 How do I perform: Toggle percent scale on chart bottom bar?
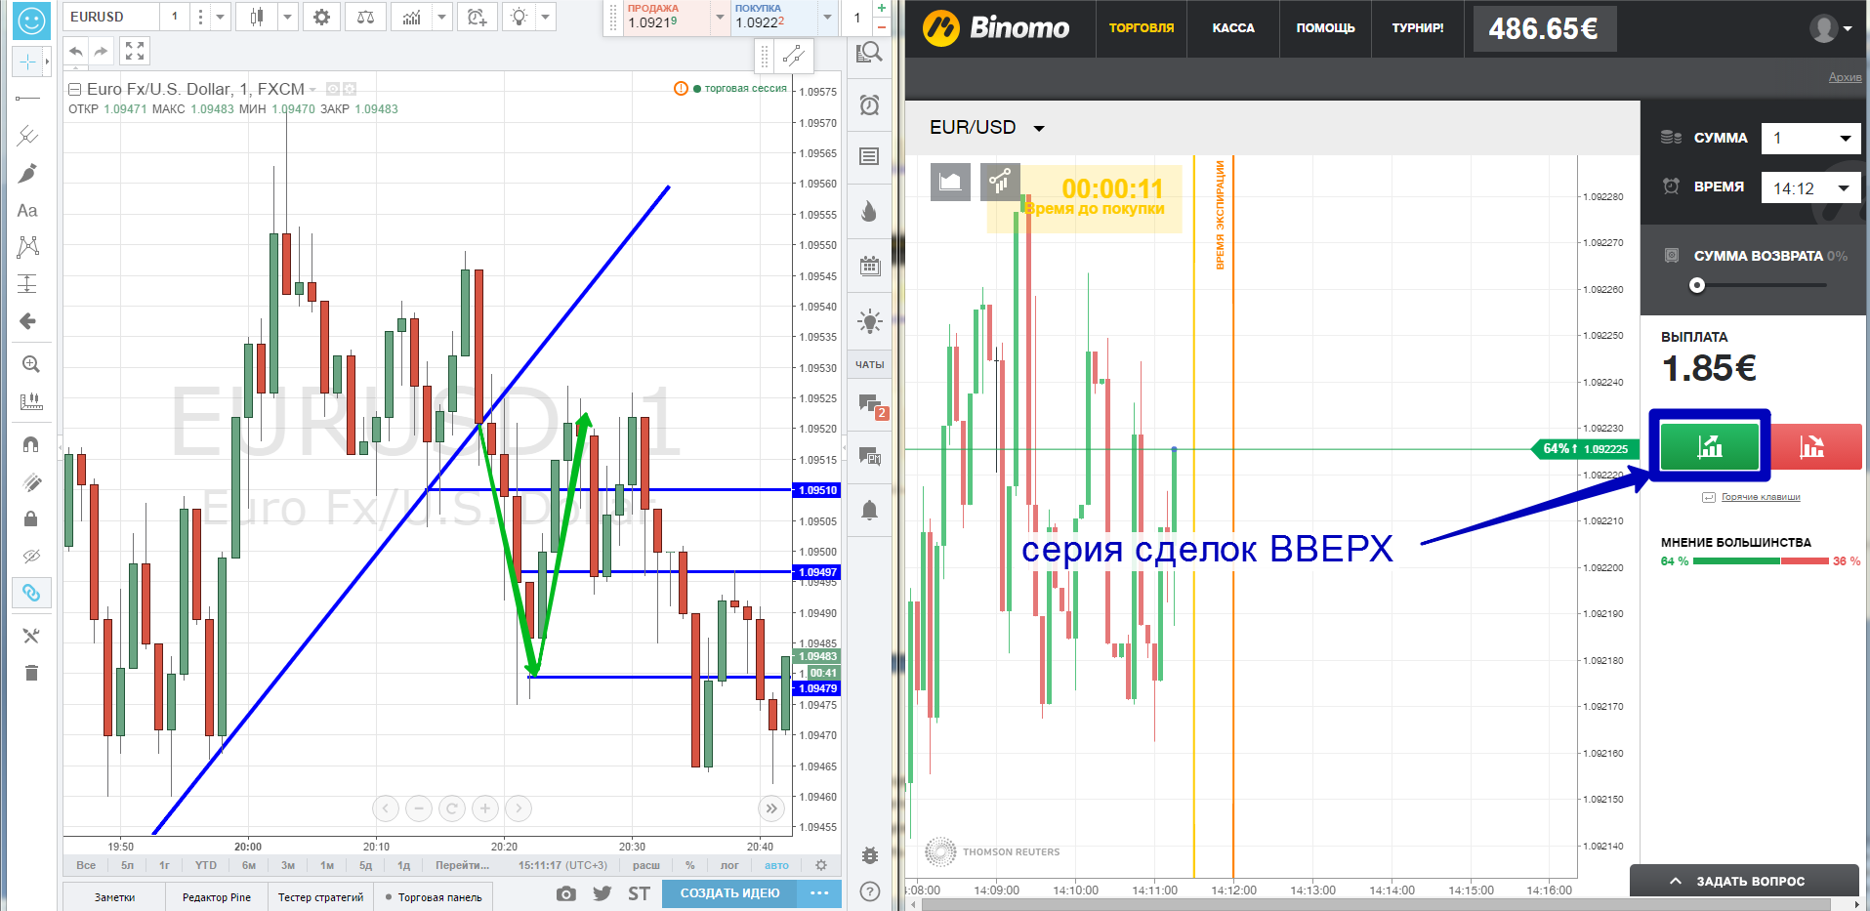[x=689, y=865]
